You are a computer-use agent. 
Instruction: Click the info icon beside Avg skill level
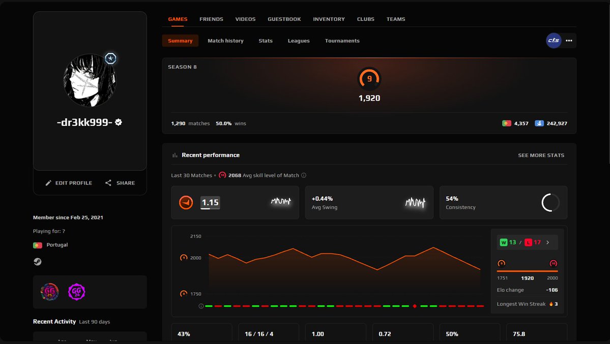tap(304, 175)
